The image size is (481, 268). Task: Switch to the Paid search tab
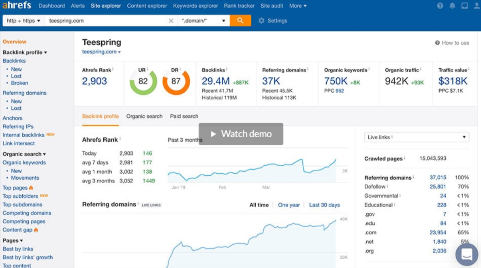(184, 116)
